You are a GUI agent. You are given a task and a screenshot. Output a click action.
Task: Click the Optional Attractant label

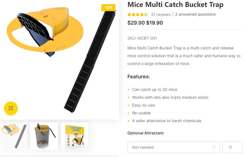146,133
